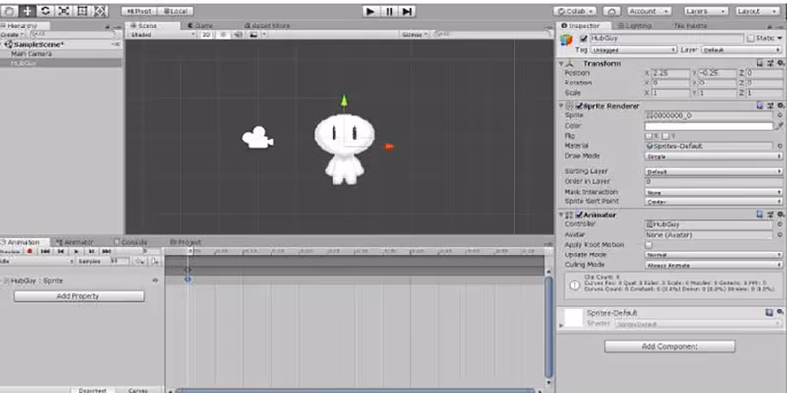The width and height of the screenshot is (787, 393).
Task: Click the Add Keyframe icon
Action: click(140, 261)
